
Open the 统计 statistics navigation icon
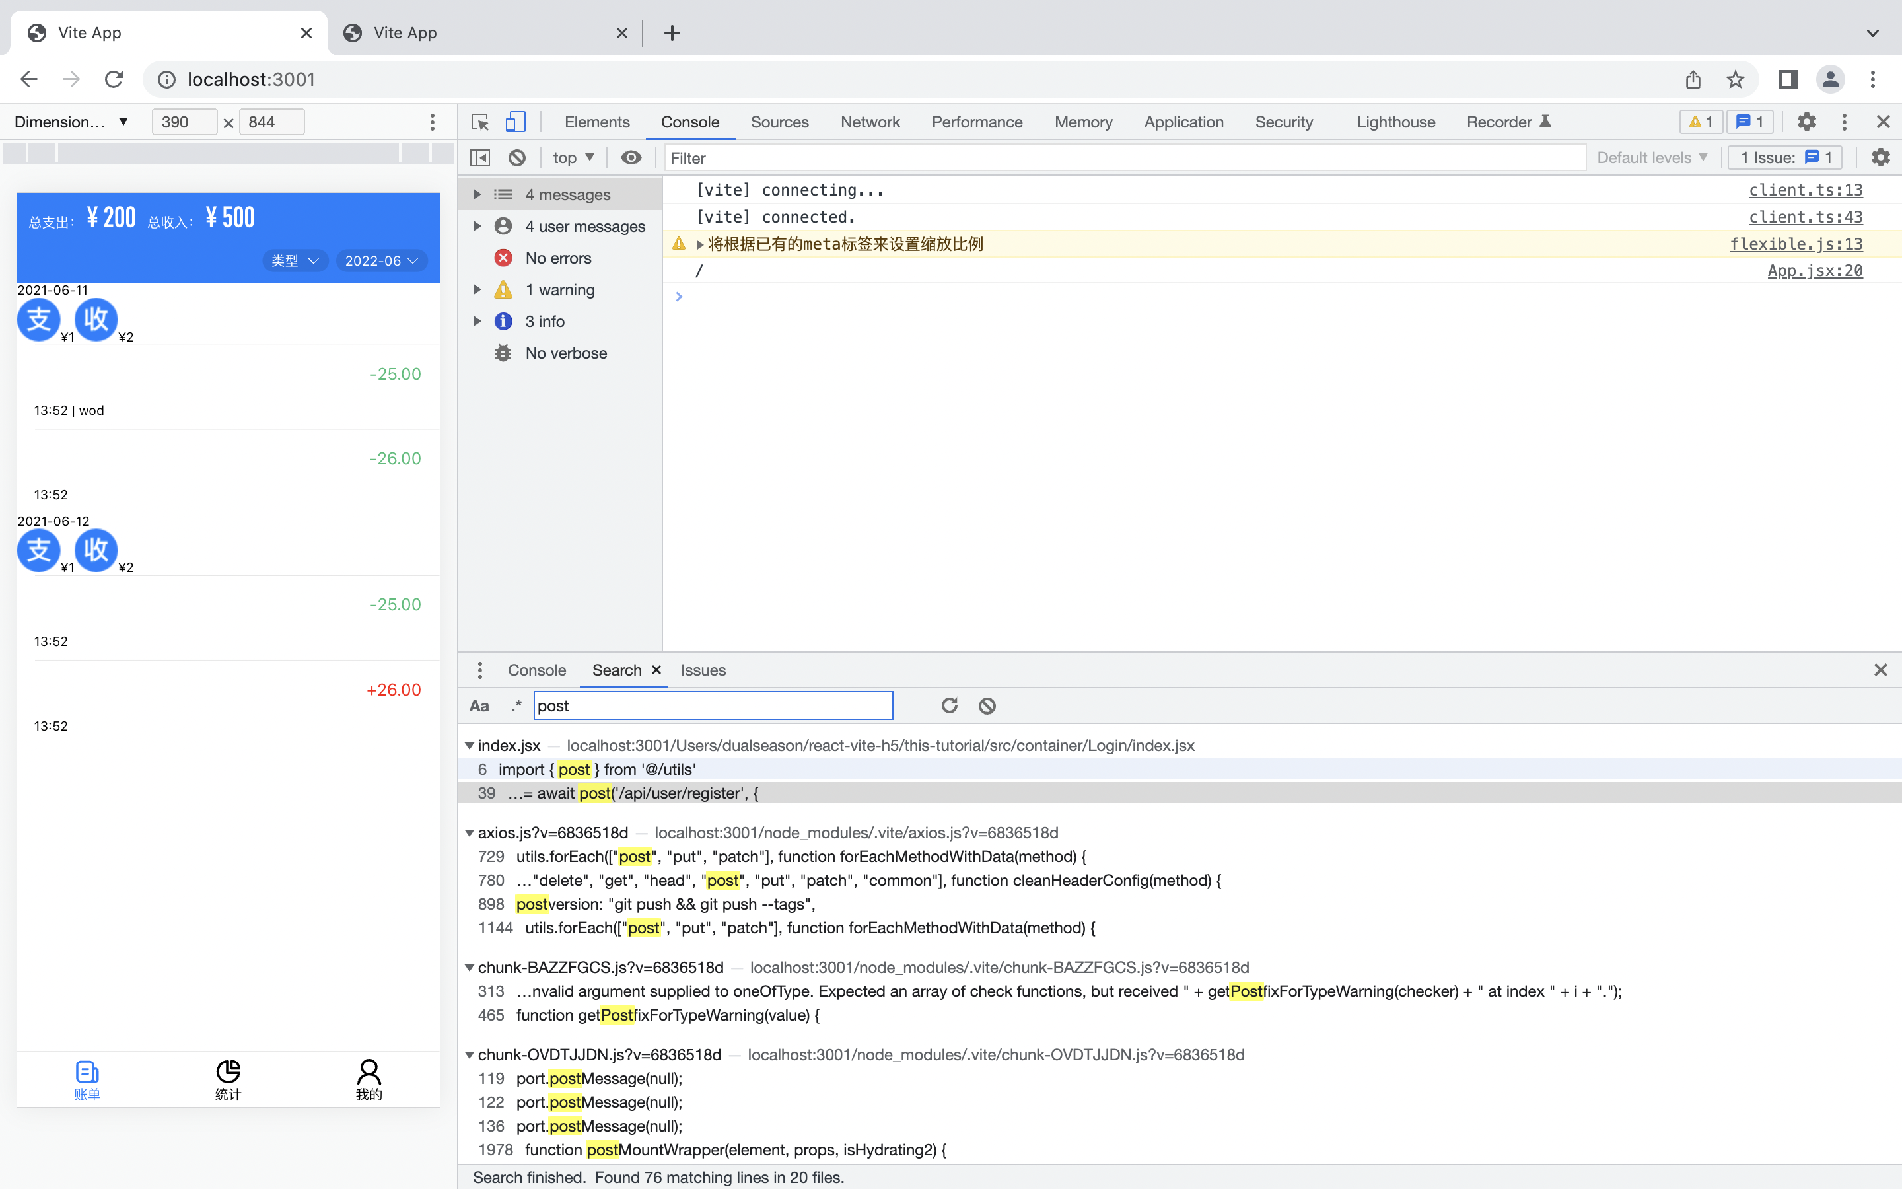[228, 1081]
